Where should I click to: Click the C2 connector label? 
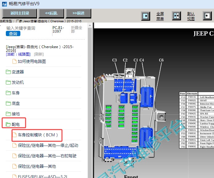[x=125, y=60]
